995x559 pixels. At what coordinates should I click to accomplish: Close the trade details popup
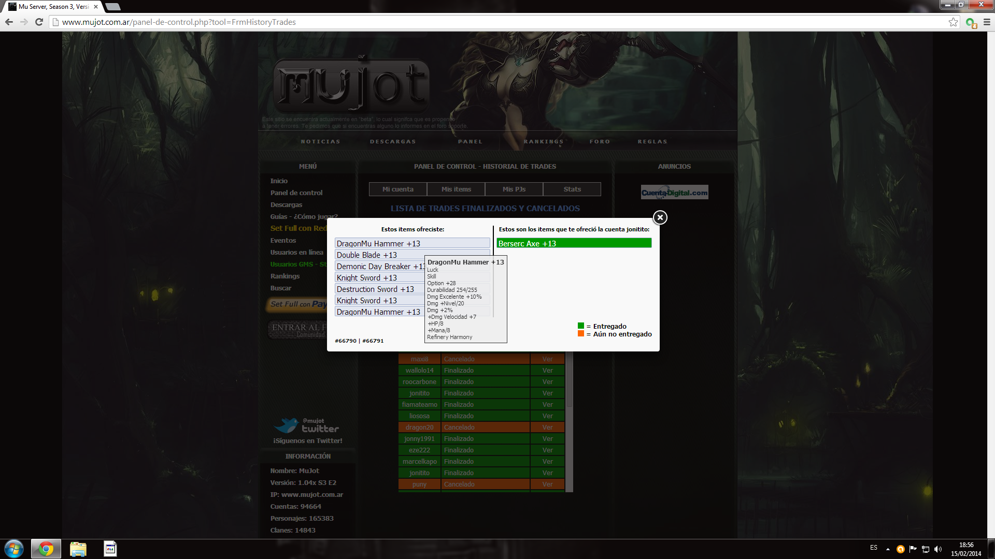tap(660, 217)
